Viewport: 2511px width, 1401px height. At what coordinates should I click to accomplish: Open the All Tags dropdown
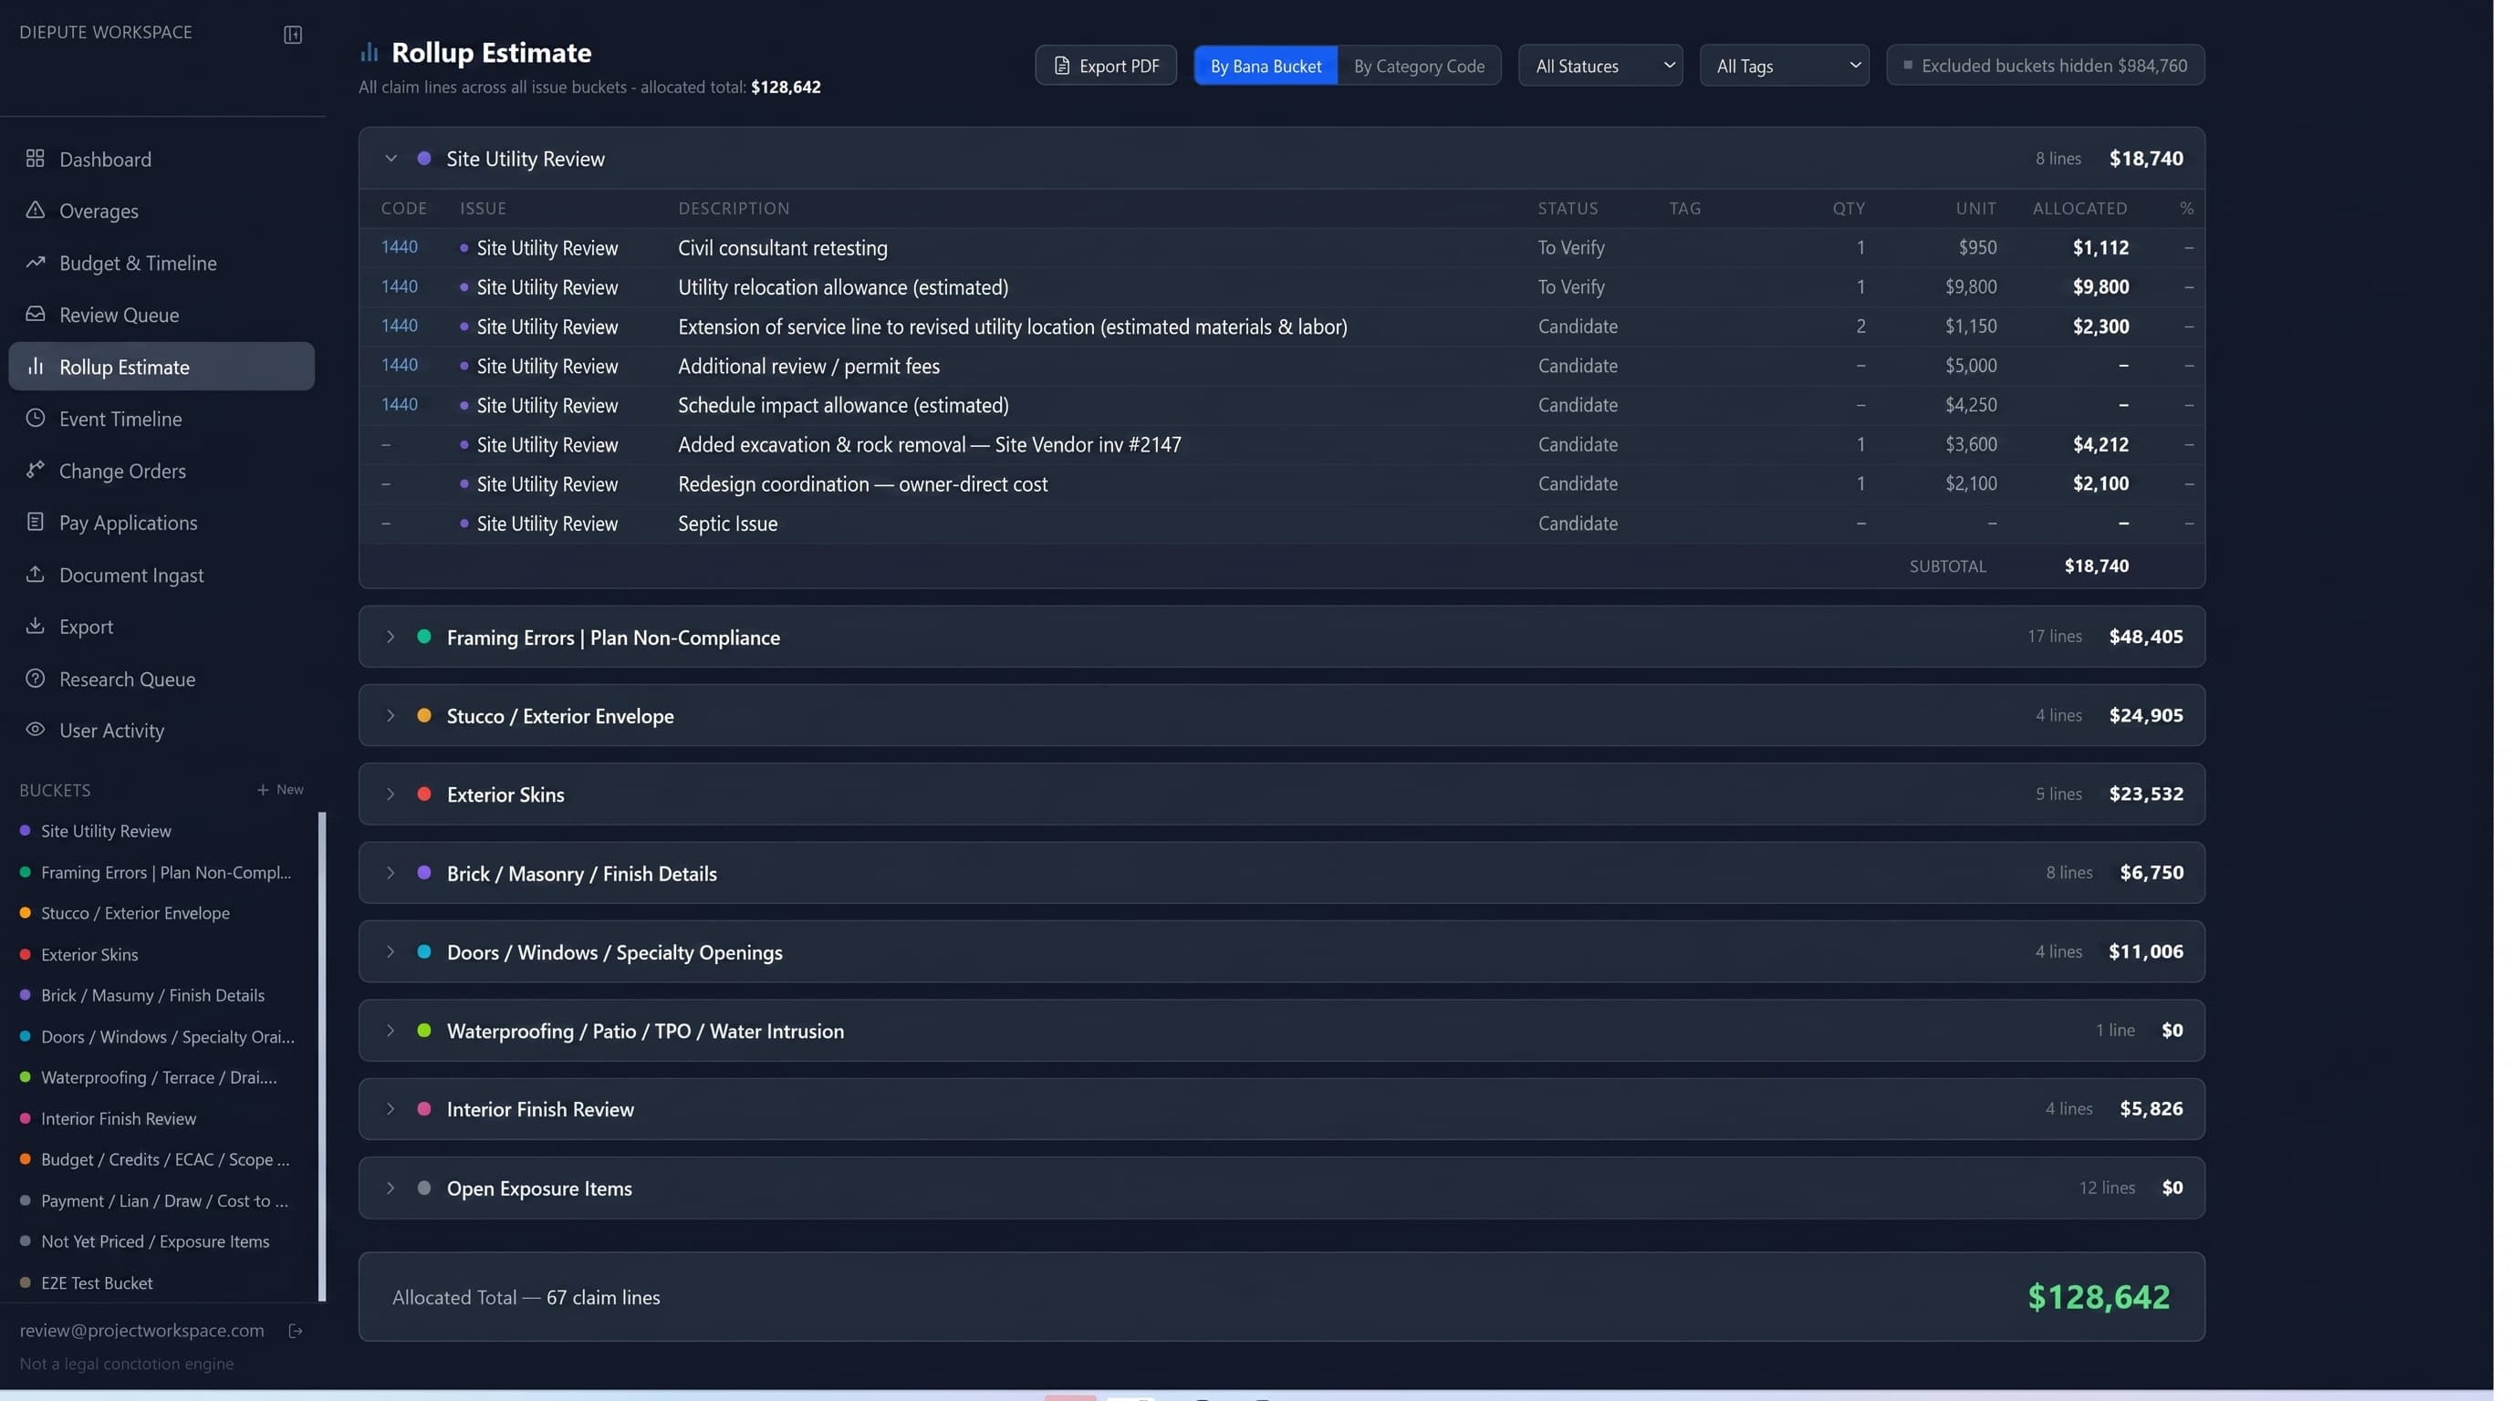pos(1784,66)
